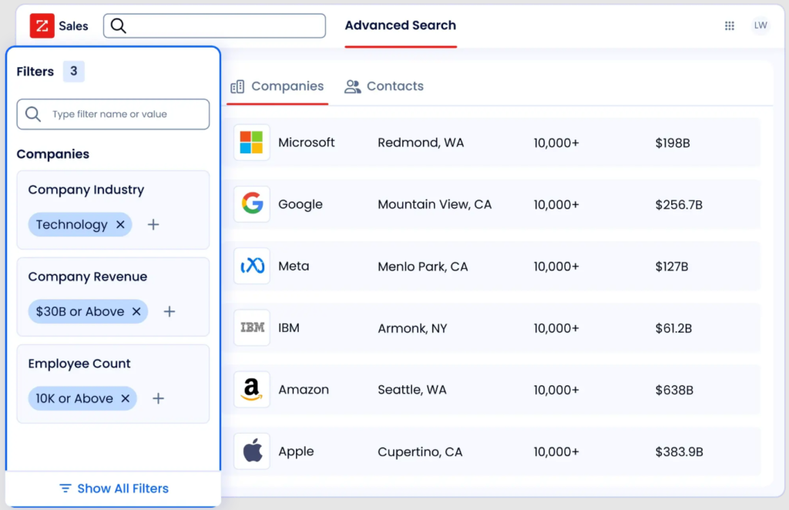Click the IBM logo

click(252, 327)
